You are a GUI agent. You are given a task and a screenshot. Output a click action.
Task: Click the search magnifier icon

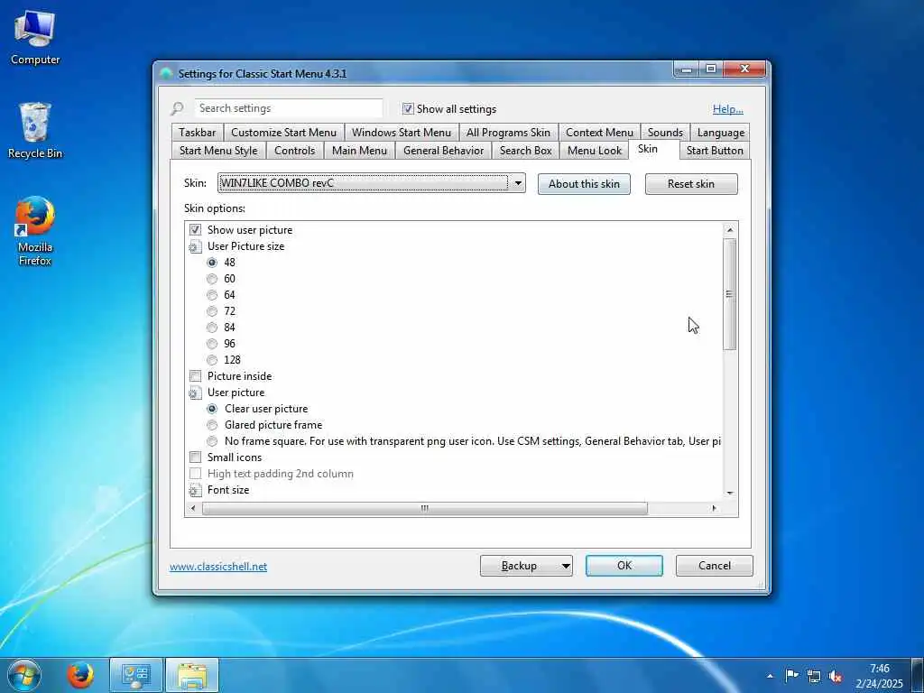[177, 108]
